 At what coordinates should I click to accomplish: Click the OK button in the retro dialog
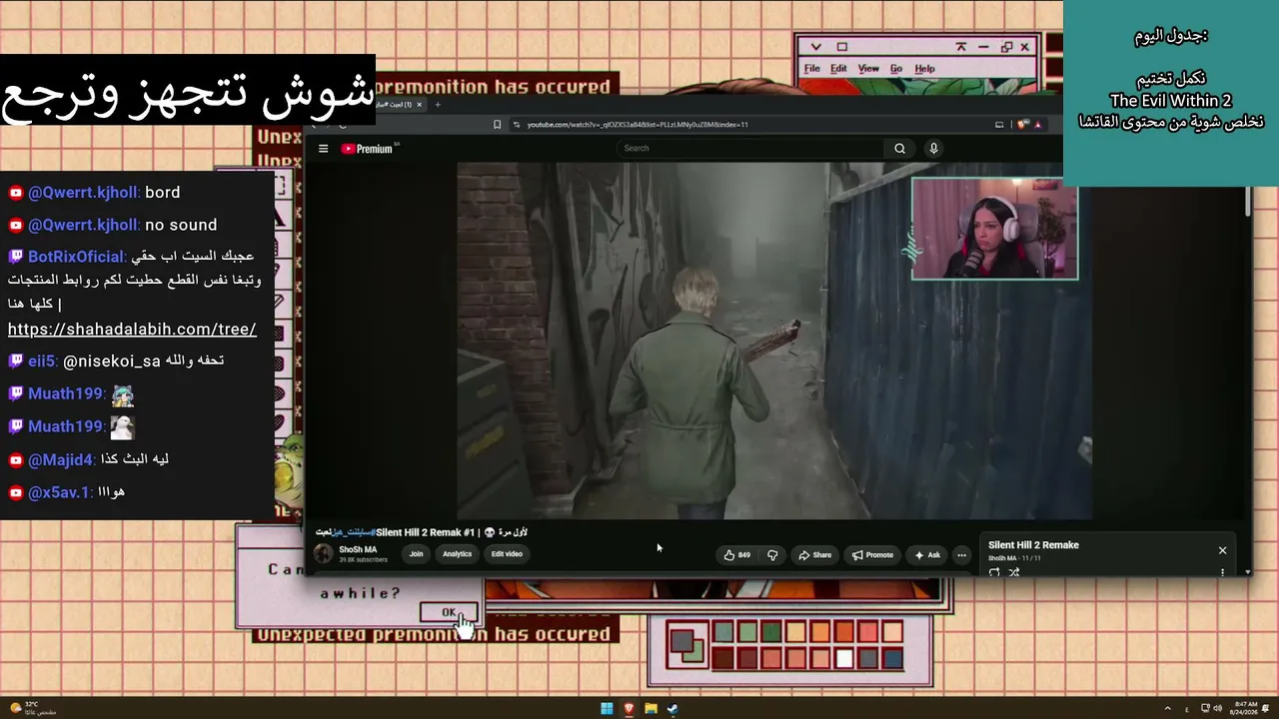click(449, 612)
